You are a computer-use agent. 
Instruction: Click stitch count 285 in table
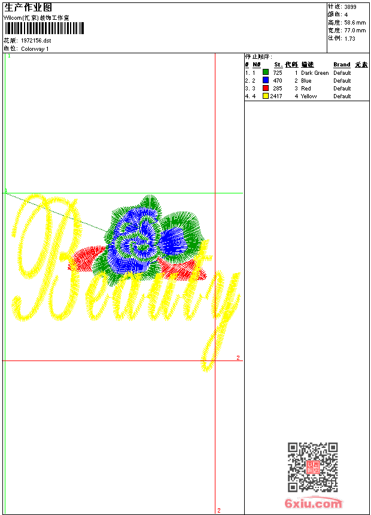click(278, 89)
